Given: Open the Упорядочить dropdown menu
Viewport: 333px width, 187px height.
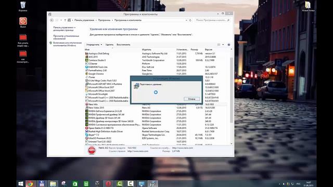Looking at the screenshot, I should pyautogui.click(x=94, y=45).
